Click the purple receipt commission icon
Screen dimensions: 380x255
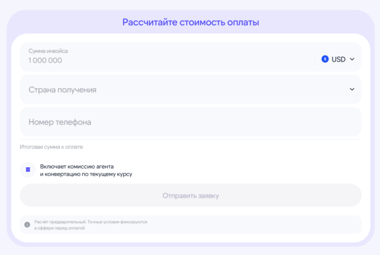coord(28,170)
